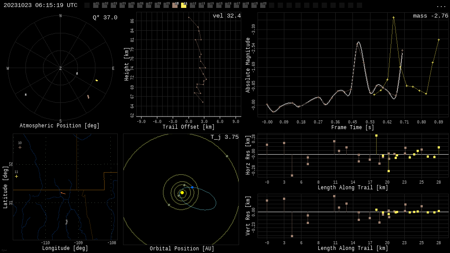Select station square labeled 19
Viewport: 450px width, 253px height.
254,5
